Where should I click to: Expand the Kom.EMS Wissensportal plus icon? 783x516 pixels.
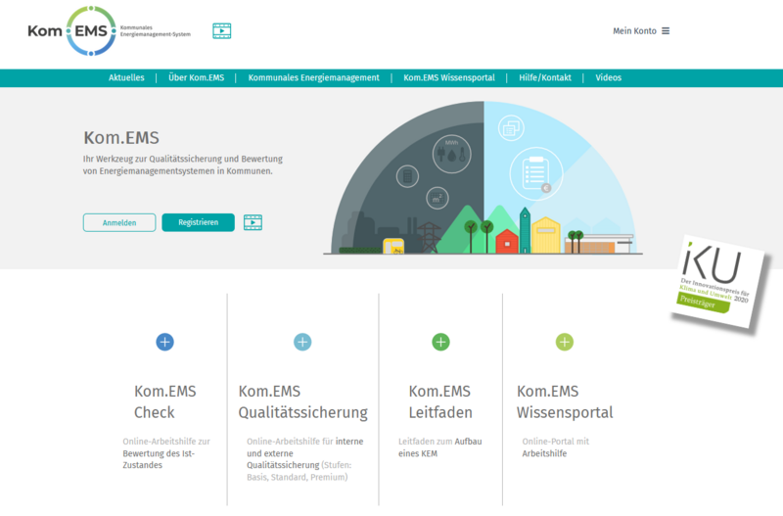(x=565, y=342)
